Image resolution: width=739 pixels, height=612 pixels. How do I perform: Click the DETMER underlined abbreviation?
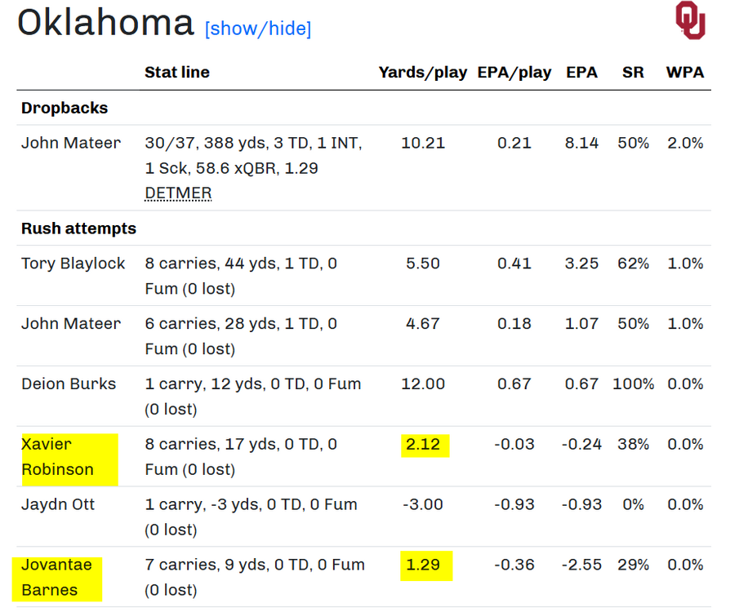tap(178, 193)
